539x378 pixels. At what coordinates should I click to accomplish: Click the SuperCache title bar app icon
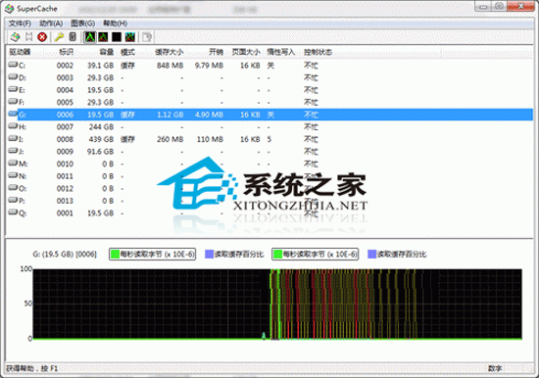point(9,8)
